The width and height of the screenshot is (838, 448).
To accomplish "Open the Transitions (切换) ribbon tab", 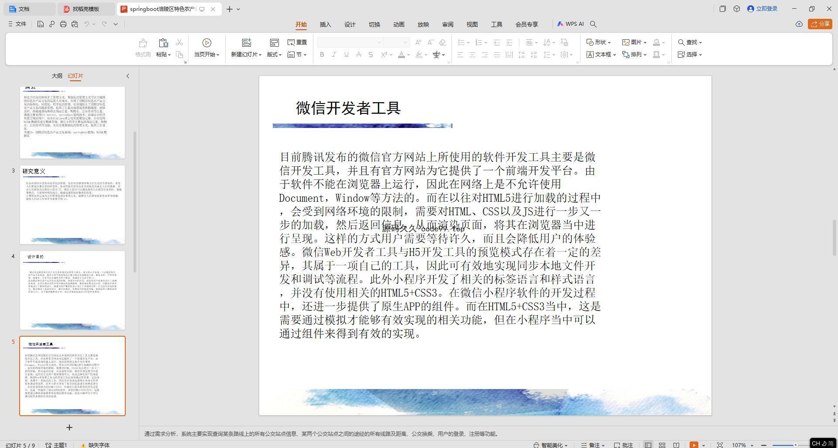I will [x=374, y=24].
